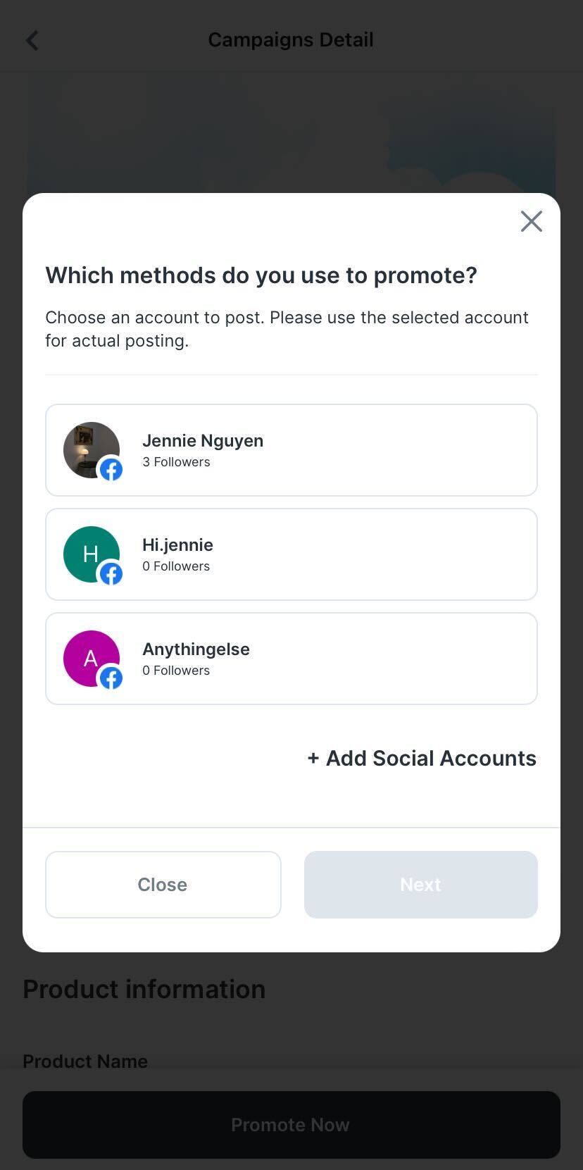This screenshot has width=583, height=1170.
Task: Tap the purple A avatar circle
Action: [86, 654]
